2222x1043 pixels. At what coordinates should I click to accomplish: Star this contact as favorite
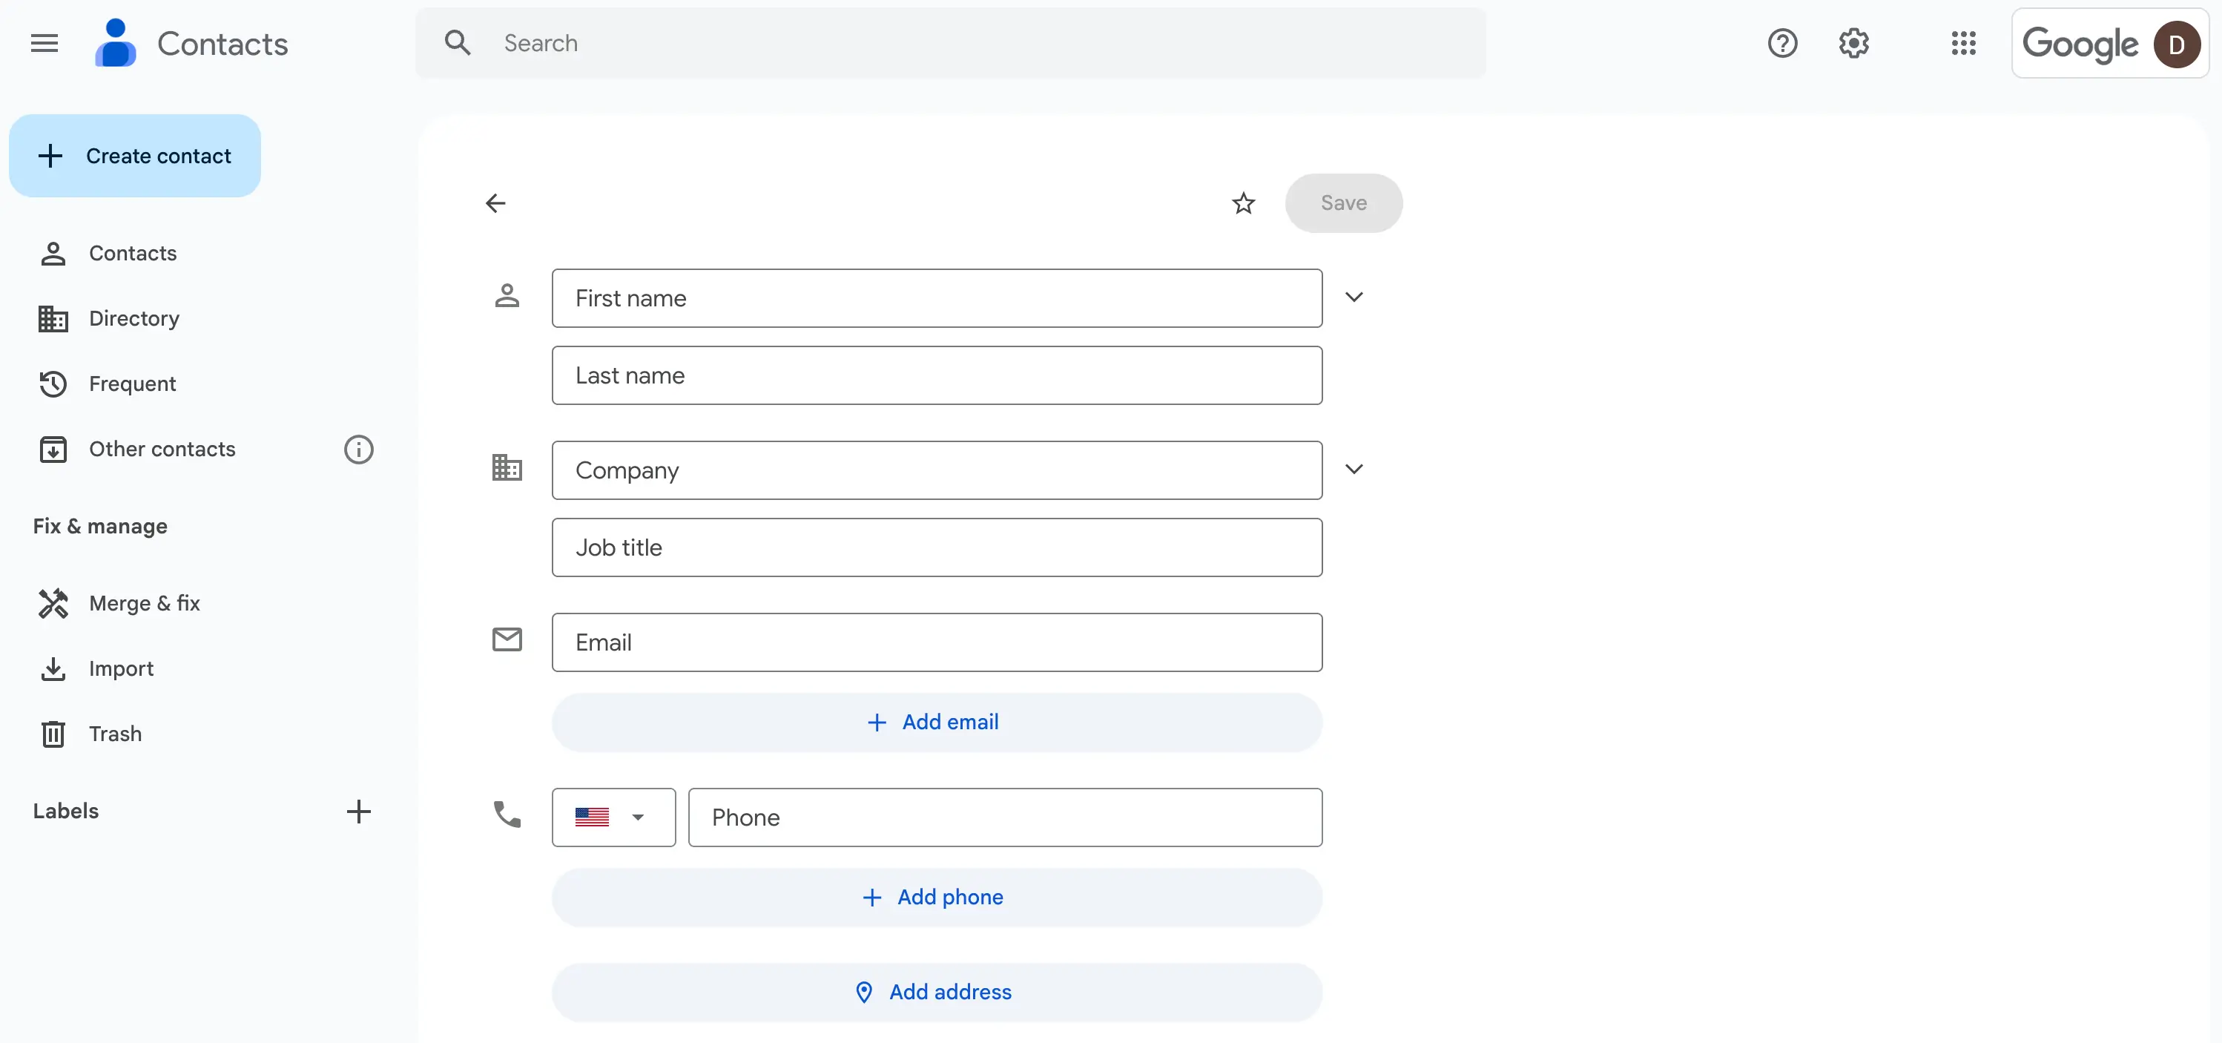click(x=1243, y=203)
